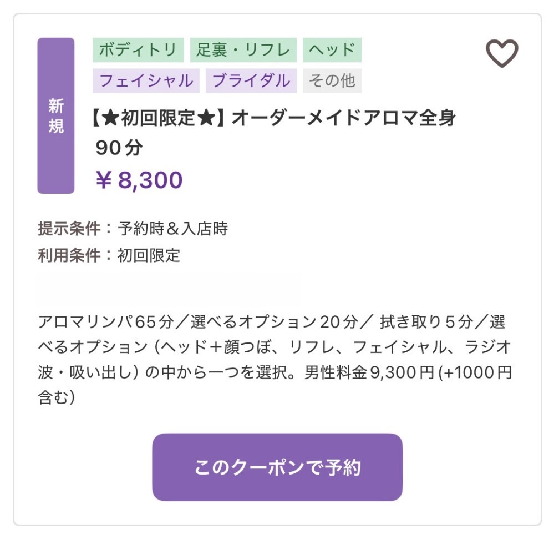Click the 男性料金9,300円 text
The height and width of the screenshot is (534, 559).
(369, 372)
